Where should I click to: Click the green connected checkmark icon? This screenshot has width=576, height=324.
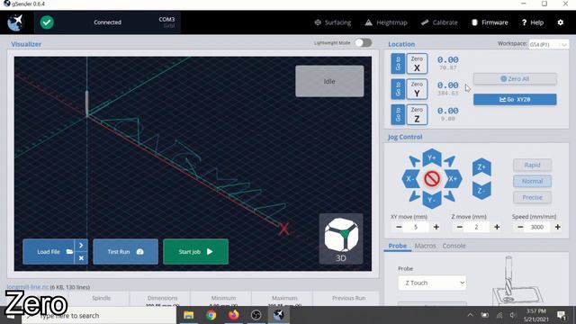point(47,22)
